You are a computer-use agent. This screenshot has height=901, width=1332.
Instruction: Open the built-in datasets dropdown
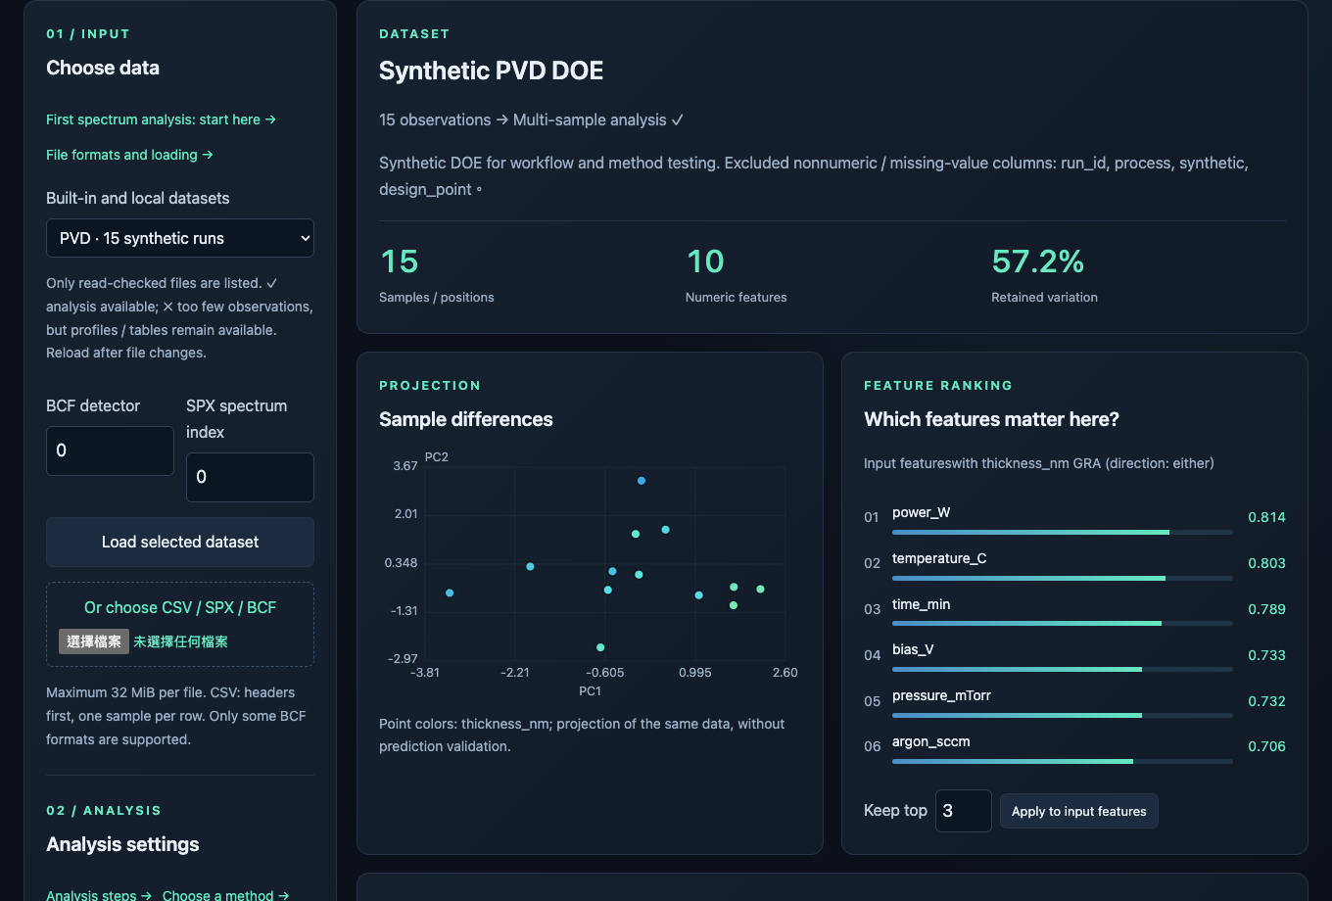180,238
